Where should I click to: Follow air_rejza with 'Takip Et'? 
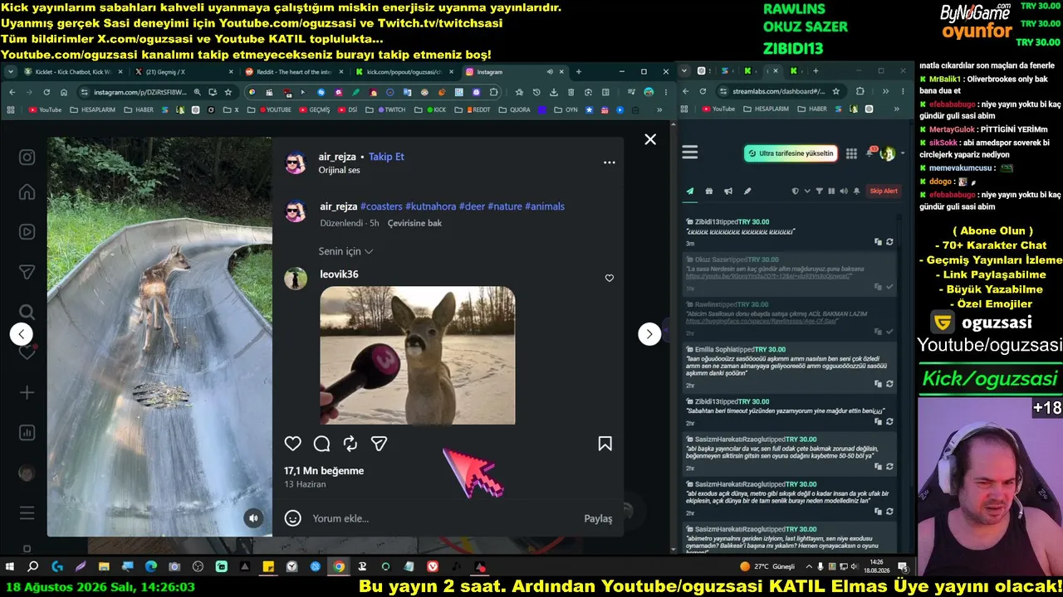coord(386,157)
